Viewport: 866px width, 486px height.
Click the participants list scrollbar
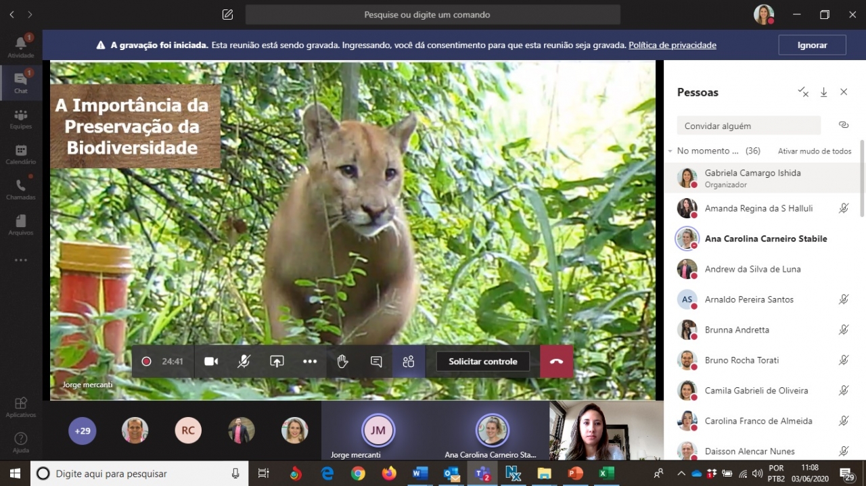[861, 179]
